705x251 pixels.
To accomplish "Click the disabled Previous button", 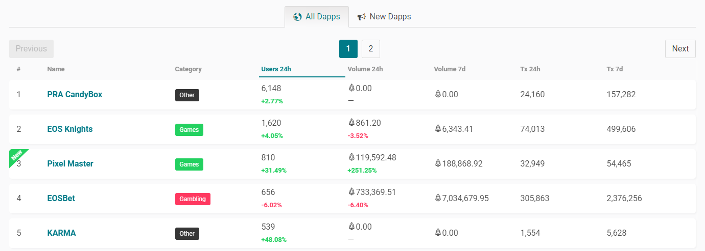I will 31,49.
